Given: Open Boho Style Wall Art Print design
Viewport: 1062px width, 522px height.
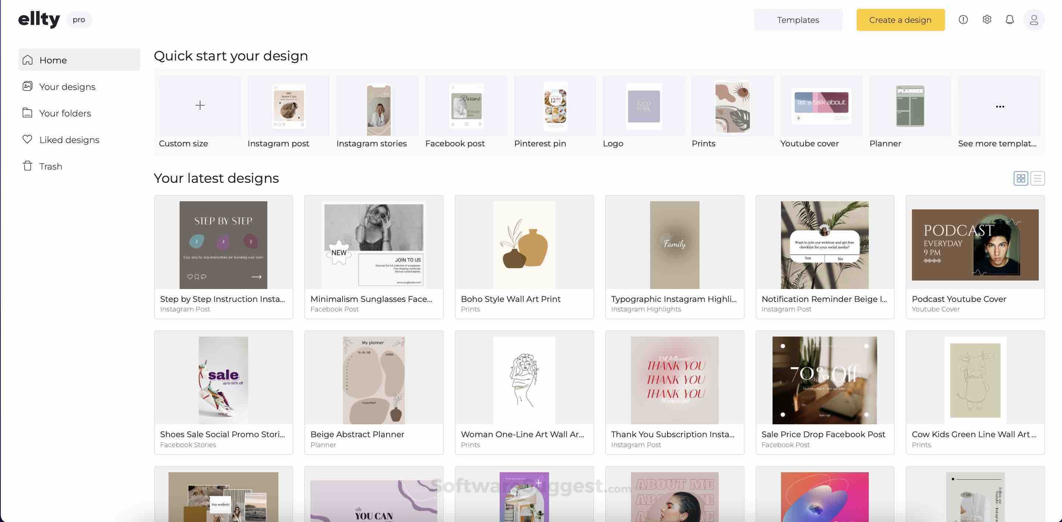Looking at the screenshot, I should pyautogui.click(x=524, y=246).
